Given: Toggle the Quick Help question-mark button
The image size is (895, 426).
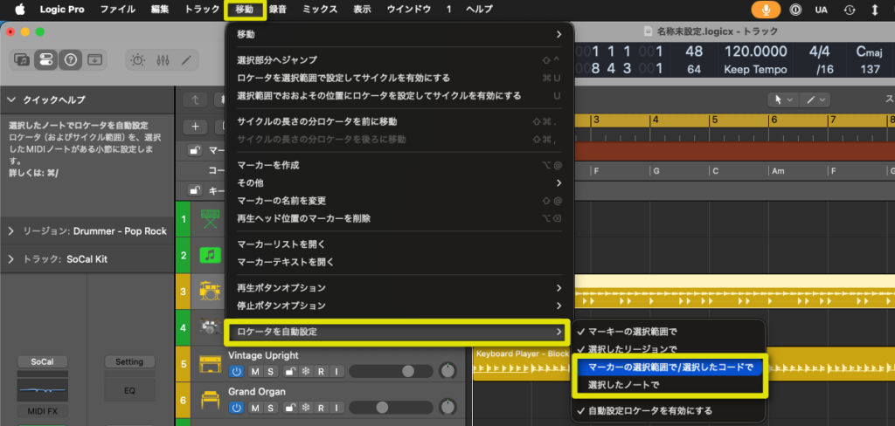Looking at the screenshot, I should pos(70,59).
